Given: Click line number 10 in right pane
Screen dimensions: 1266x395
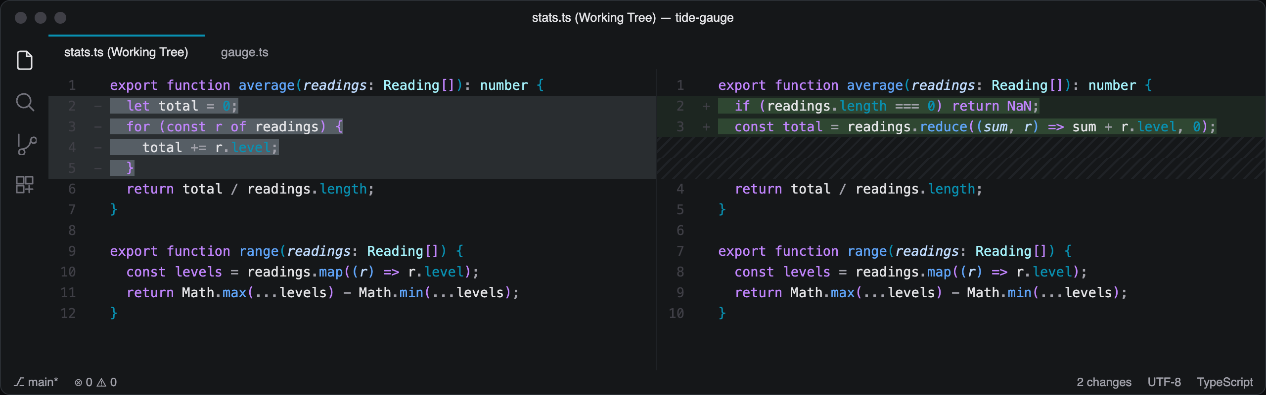Looking at the screenshot, I should point(677,313).
